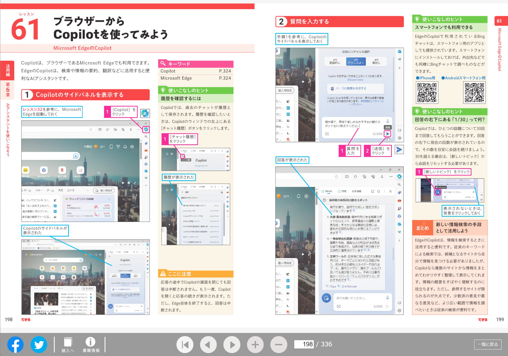Click the keyword row Microsoft Edge P.324
The height and width of the screenshot is (356, 508).
(196, 78)
